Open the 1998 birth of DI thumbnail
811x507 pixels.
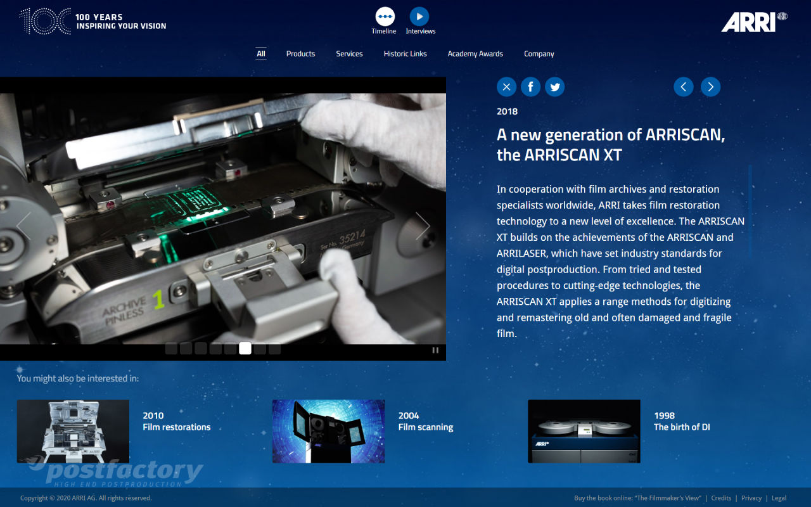pyautogui.click(x=584, y=431)
